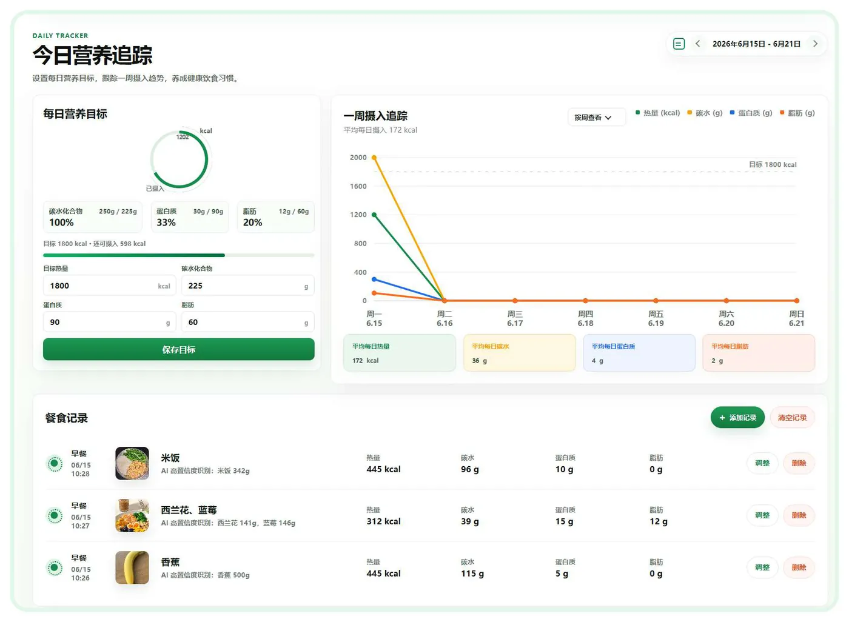Screen dimensions: 849x622
Task: Click 调整 for the 西兰花、蓝莓 record
Action: tap(762, 515)
